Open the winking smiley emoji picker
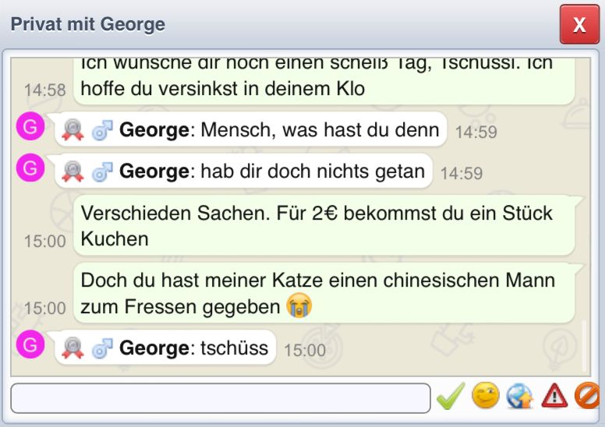Screen dimensions: 605x427 tap(485, 397)
